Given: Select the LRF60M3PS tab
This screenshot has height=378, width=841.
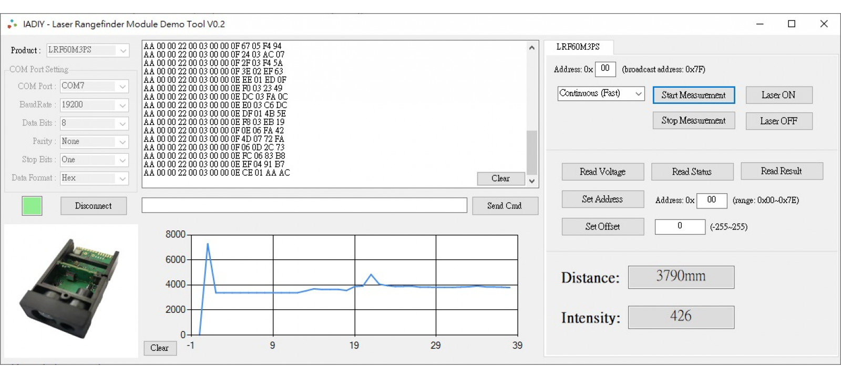Looking at the screenshot, I should (x=578, y=47).
